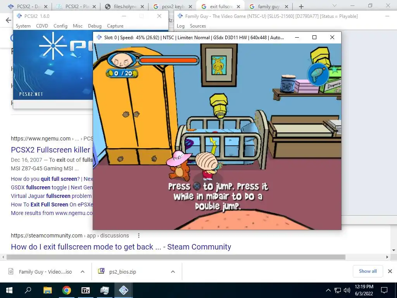Switch to the 'family guy' Chrome tab
The width and height of the screenshot is (397, 298).
[268, 7]
